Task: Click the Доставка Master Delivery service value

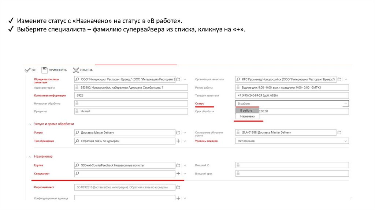Action: [97, 132]
